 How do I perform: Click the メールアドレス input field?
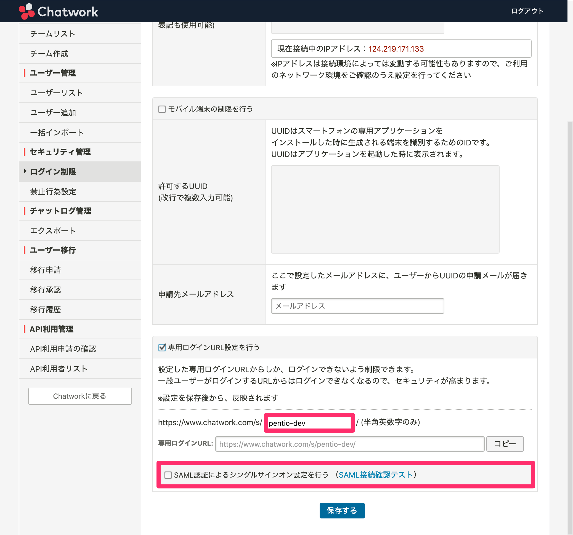click(357, 306)
